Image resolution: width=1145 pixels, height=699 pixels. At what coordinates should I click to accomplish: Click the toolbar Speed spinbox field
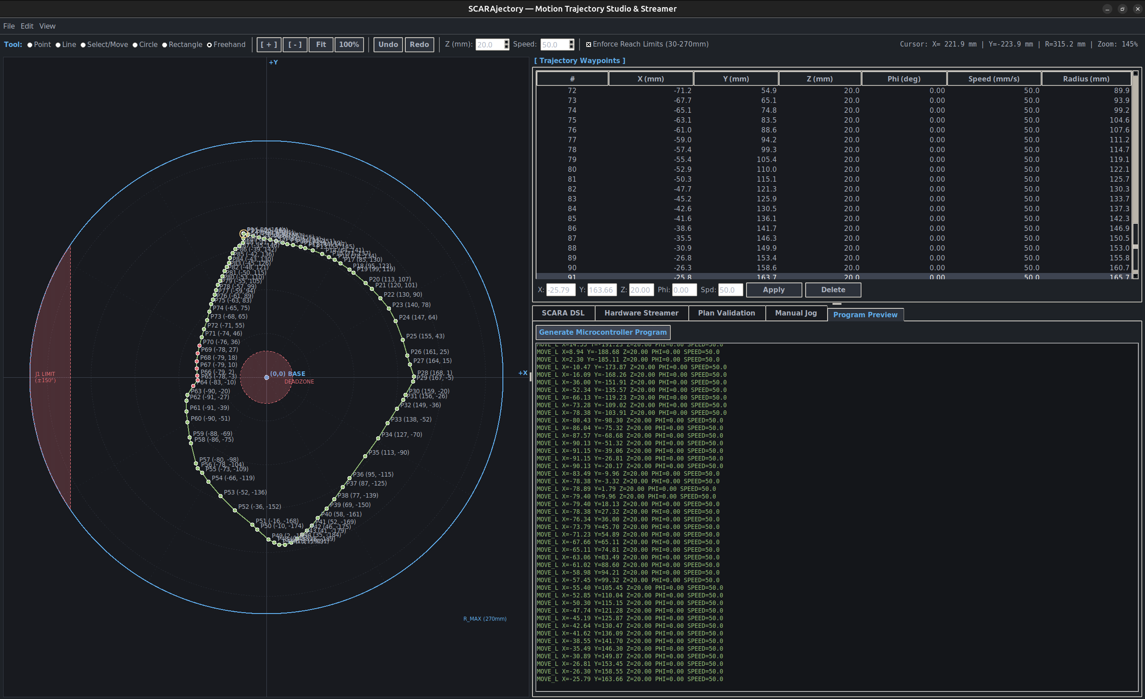coord(554,45)
